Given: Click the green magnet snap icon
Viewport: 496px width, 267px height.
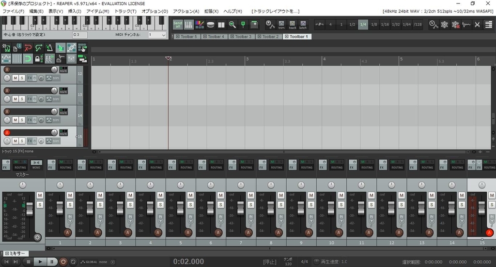Looking at the screenshot, I should pos(28,58).
